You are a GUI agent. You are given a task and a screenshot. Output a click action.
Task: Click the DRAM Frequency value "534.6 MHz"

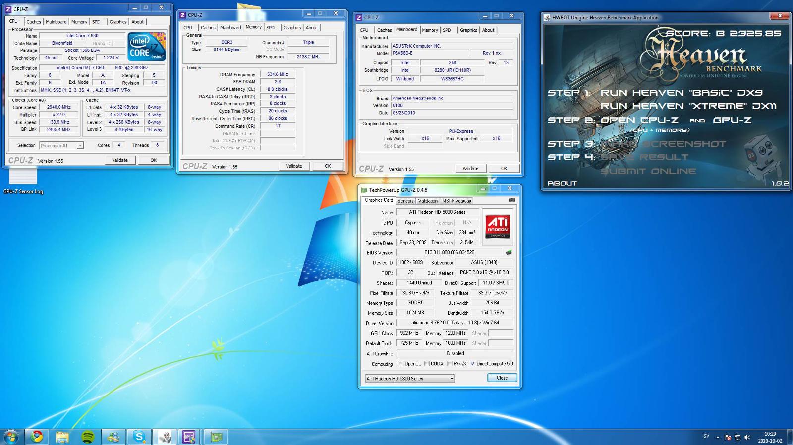[278, 74]
